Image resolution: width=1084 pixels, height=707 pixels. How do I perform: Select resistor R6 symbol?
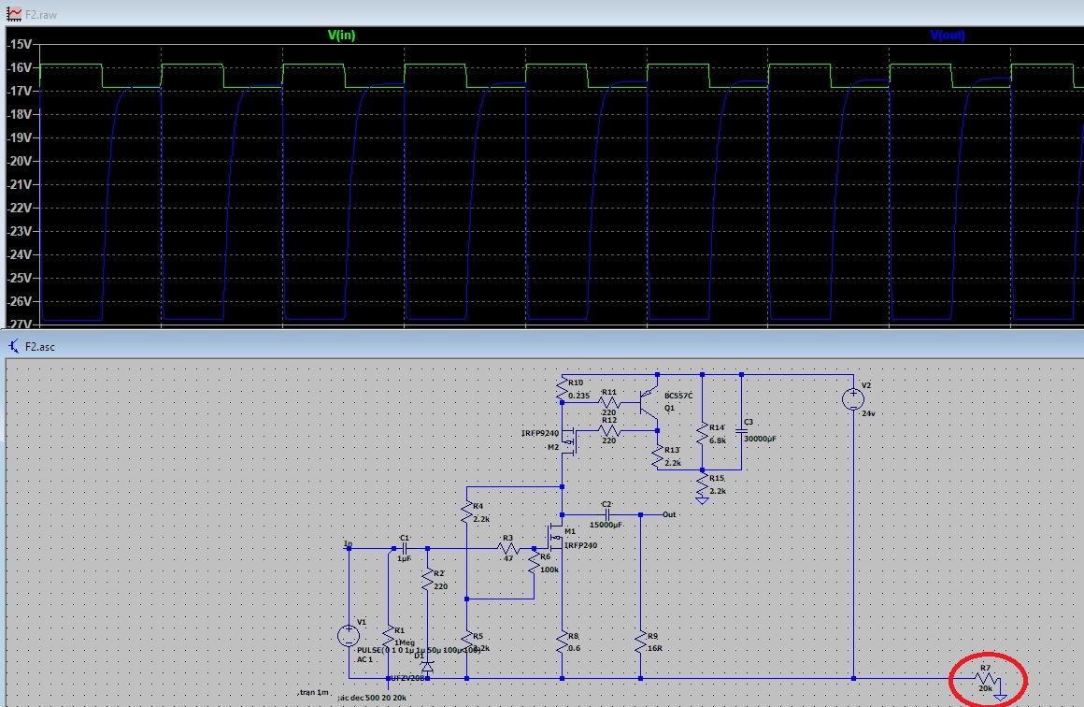(x=534, y=562)
